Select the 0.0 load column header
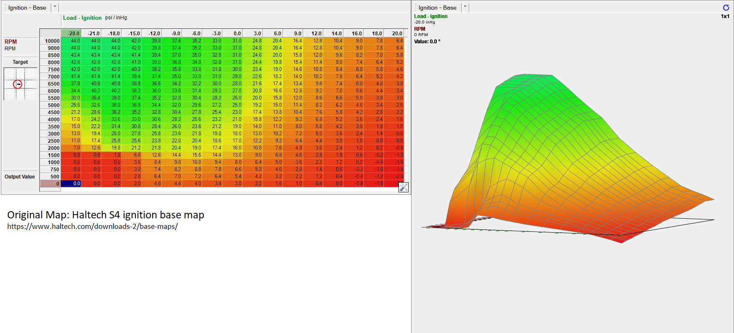Screen dimensions: 734x333 (x=232, y=33)
